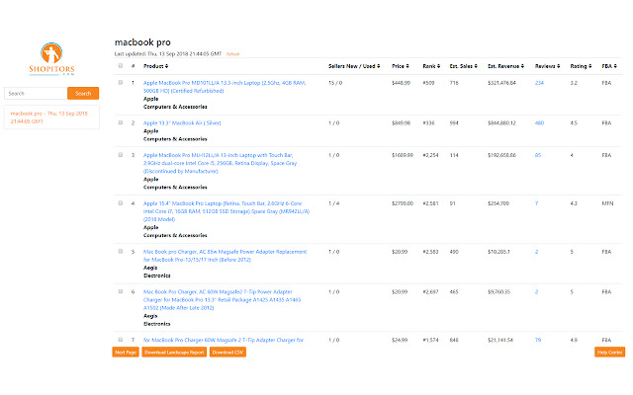Image resolution: width=633 pixels, height=395 pixels.
Task: Click the MFN value in row 4
Action: tap(607, 203)
